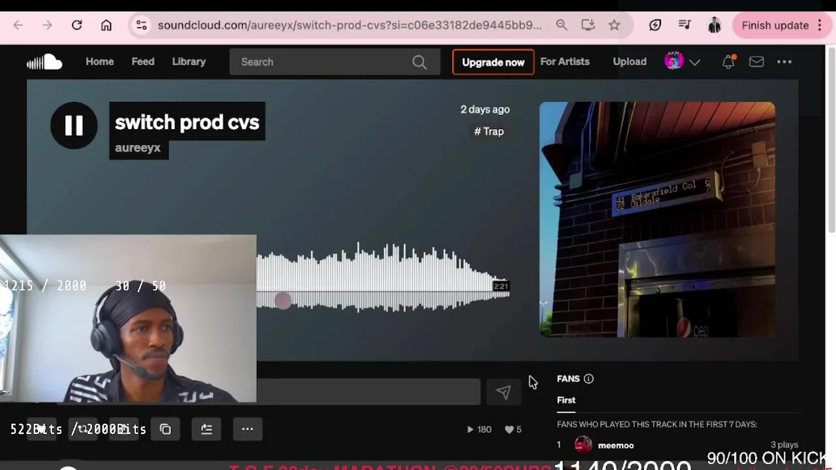Click the Finish update button

click(x=775, y=25)
